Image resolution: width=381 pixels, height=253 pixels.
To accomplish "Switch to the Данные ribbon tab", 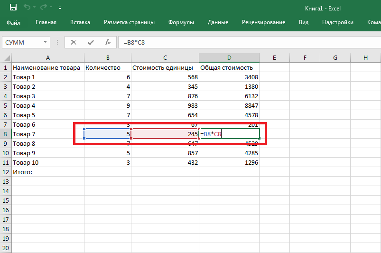I will 218,22.
